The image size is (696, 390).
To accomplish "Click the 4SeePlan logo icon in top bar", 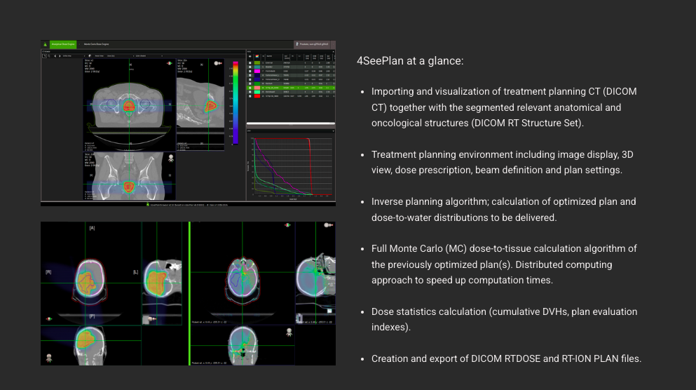I will click(x=46, y=44).
